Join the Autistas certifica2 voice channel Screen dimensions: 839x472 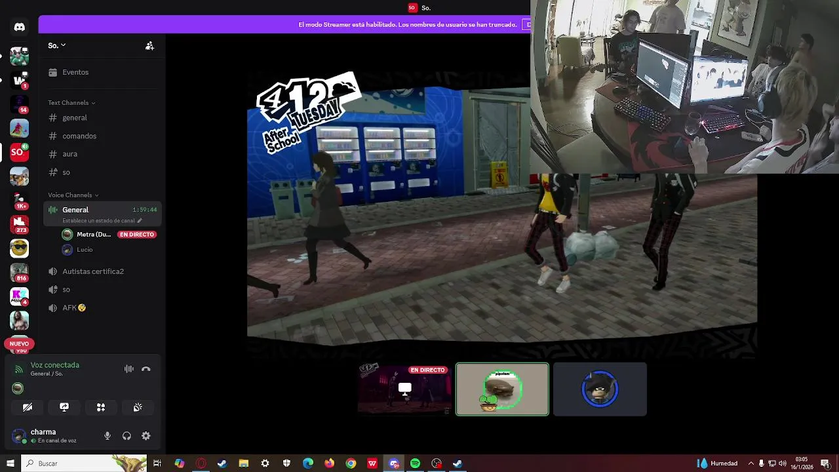(x=102, y=271)
